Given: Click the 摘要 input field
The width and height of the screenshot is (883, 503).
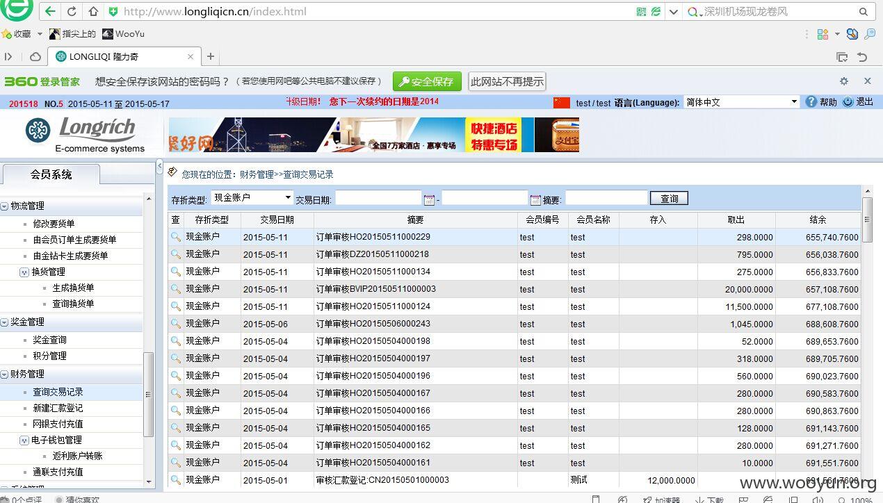Looking at the screenshot, I should click(x=606, y=198).
